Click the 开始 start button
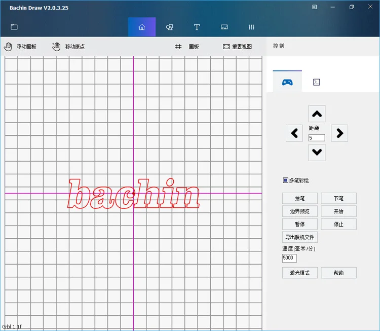The height and width of the screenshot is (331, 380). [x=338, y=211]
